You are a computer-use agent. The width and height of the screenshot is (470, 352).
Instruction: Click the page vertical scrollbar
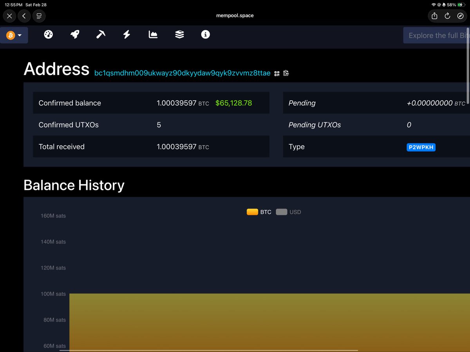point(468,66)
